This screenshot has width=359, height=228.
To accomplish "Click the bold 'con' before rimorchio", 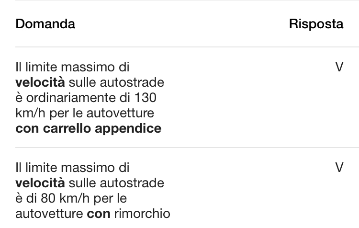I will click(x=99, y=213).
